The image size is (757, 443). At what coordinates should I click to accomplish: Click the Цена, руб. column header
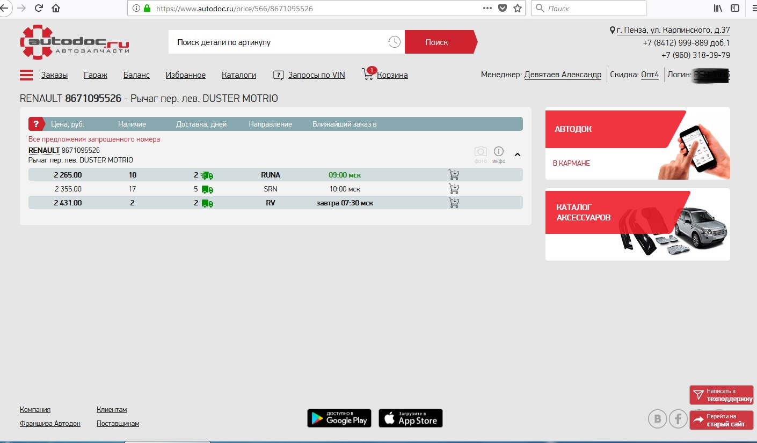(68, 124)
